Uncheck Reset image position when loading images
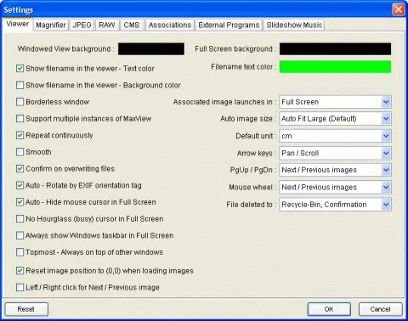408x321 pixels. 20,271
